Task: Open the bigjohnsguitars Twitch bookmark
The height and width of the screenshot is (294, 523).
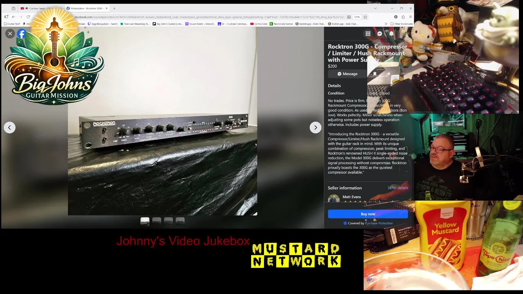Action: pyautogui.click(x=103, y=24)
